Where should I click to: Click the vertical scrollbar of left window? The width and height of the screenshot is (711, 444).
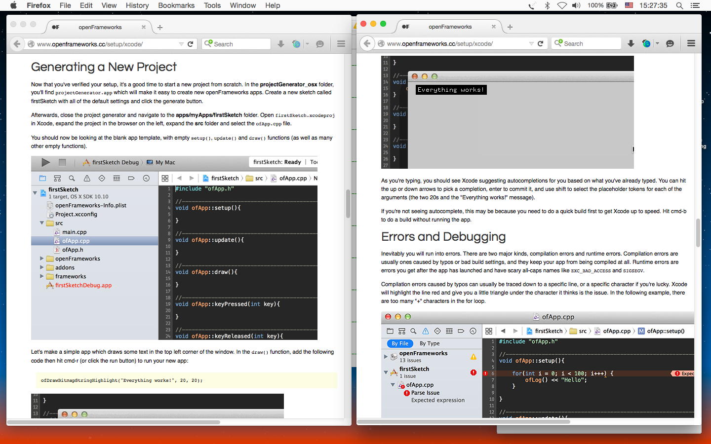coord(348,203)
